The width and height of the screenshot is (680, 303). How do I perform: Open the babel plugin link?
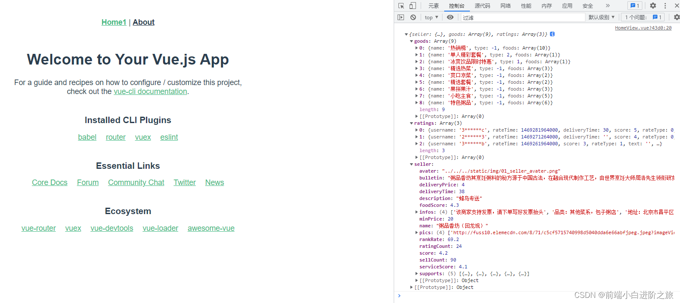click(87, 137)
